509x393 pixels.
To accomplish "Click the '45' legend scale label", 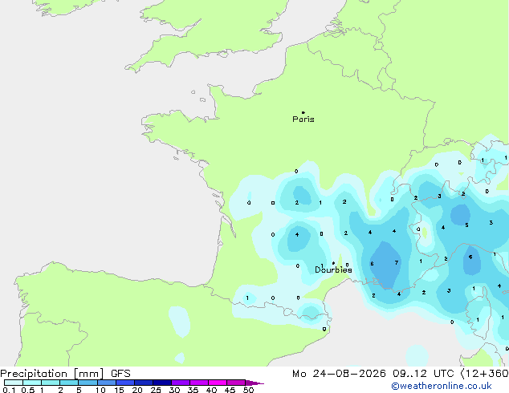I will pyautogui.click(x=230, y=390).
